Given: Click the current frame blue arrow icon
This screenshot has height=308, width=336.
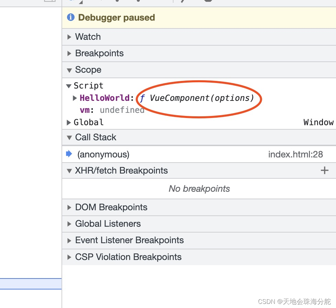Looking at the screenshot, I should coord(69,154).
